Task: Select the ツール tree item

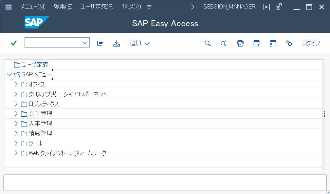Action: pos(36,143)
